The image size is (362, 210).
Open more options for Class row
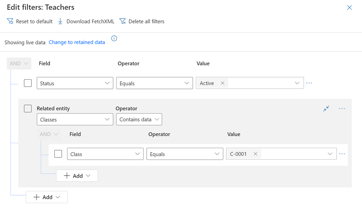click(x=342, y=154)
